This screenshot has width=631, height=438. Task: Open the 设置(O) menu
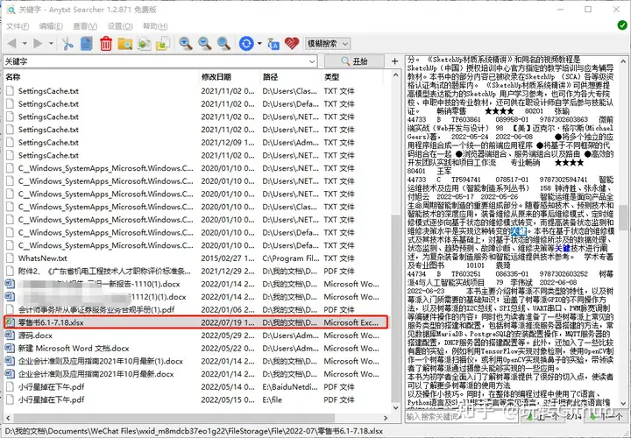tap(120, 26)
